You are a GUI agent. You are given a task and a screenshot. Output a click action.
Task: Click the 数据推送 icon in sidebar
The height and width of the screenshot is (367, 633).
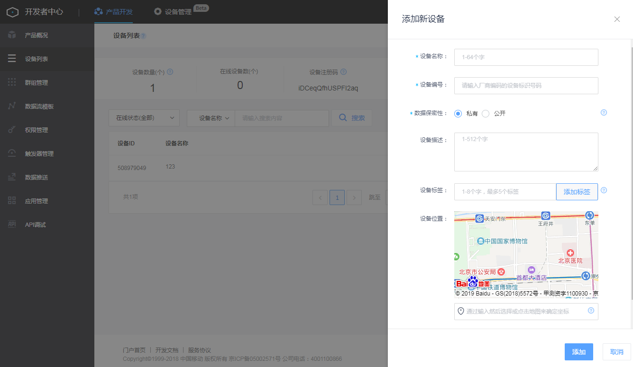12,177
